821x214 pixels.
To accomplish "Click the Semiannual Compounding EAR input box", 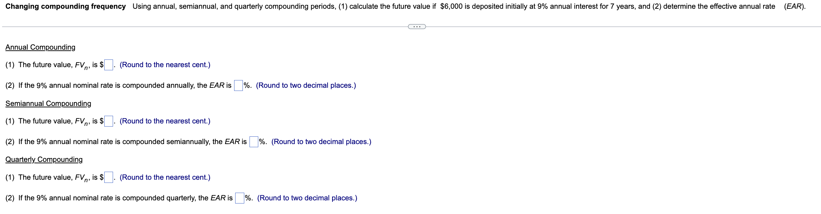I will (253, 141).
